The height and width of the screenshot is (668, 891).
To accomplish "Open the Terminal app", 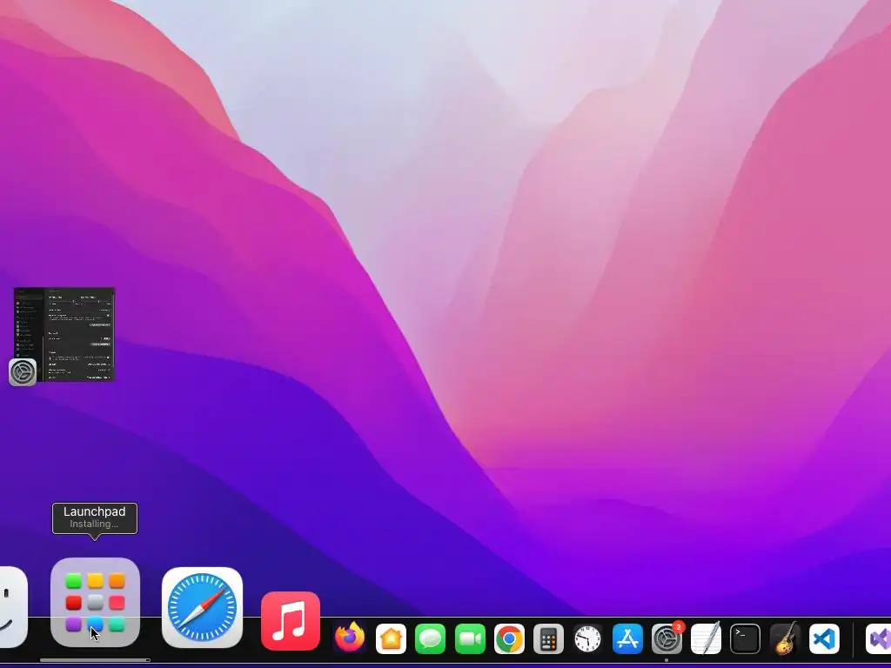I will tap(745, 639).
